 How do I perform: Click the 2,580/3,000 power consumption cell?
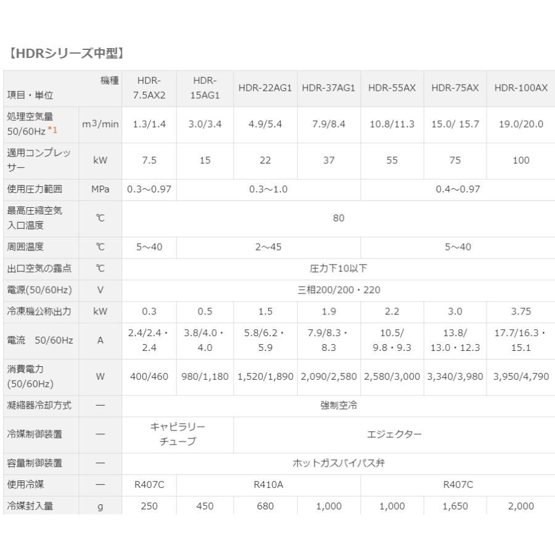[392, 377]
